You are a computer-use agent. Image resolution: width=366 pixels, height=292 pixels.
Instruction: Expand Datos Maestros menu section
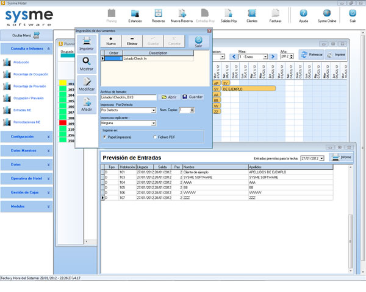coord(27,151)
